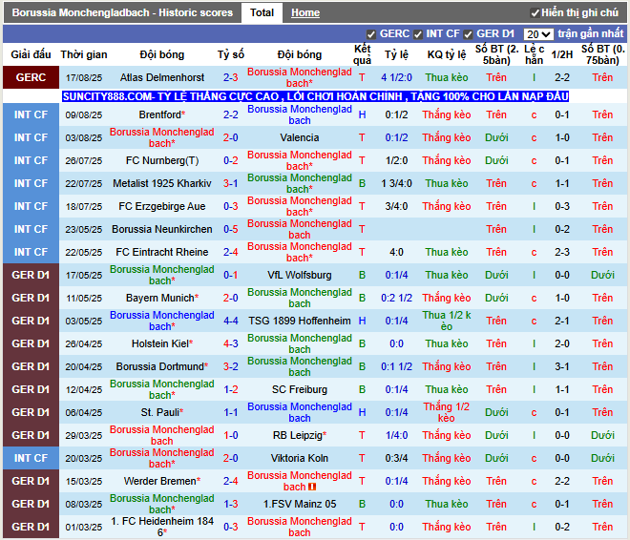Screen dimensions: 630x540
Task: Click the 0-5 score of Borussia Neunkirchen match
Action: click(x=231, y=229)
